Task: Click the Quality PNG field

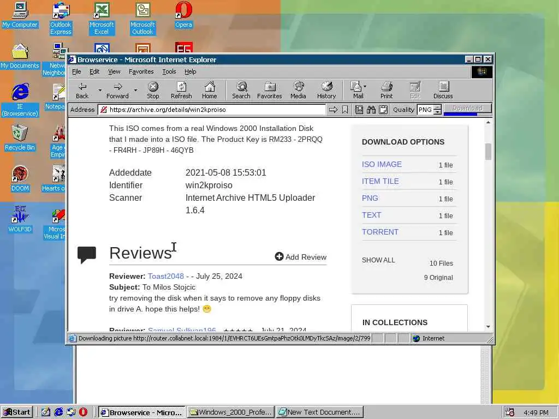Action: pyautogui.click(x=425, y=110)
